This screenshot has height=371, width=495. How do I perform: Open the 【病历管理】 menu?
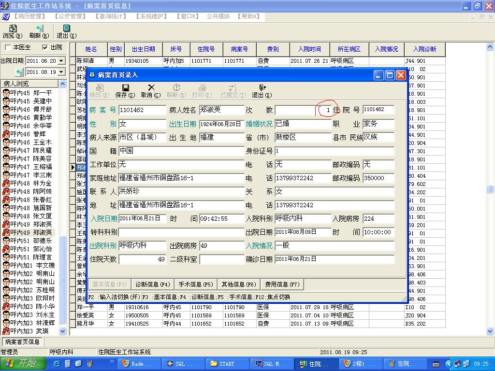[29, 16]
